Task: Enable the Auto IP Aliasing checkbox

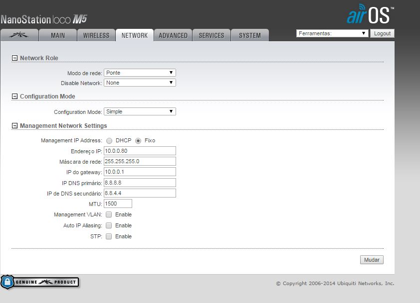Action: 109,225
